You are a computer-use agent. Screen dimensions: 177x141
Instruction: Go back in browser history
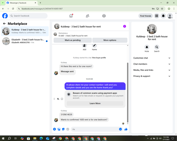(x=3, y=9)
